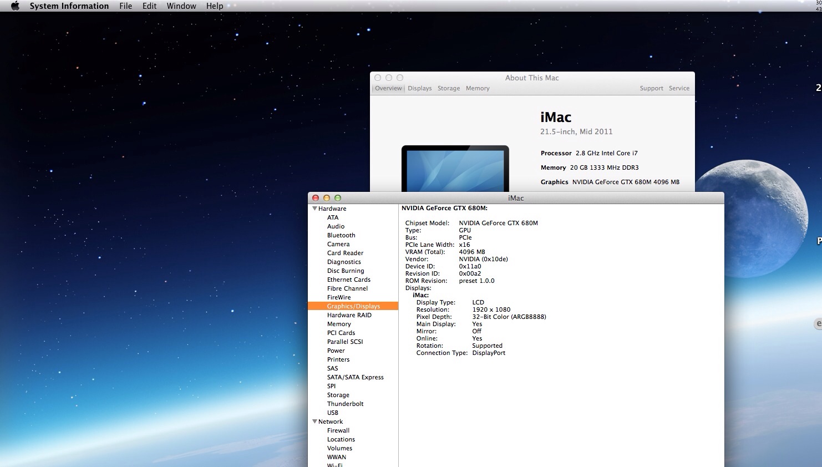This screenshot has width=822, height=467.
Task: Open Support link in About This Mac
Action: point(651,88)
